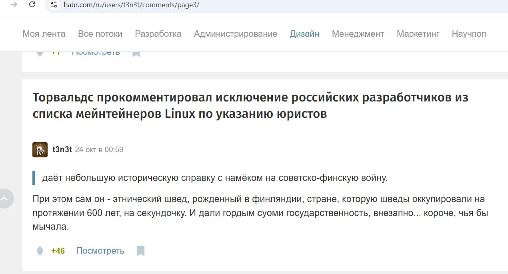Click the quoted text about советско-финскую войну
Viewport: 508px width, 274px height.
click(215, 178)
